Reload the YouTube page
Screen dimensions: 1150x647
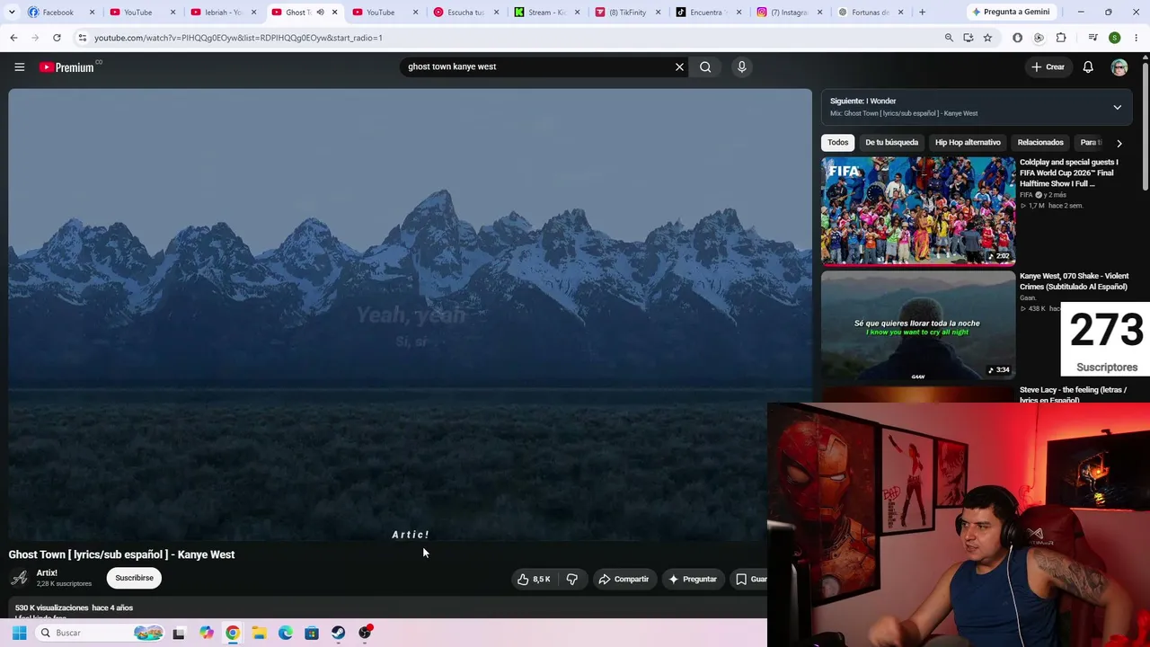tap(57, 38)
